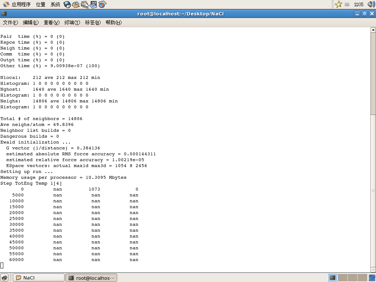Click the Show Desktop button in bottom panel
This screenshot has width=376, height=282.
tap(4, 278)
